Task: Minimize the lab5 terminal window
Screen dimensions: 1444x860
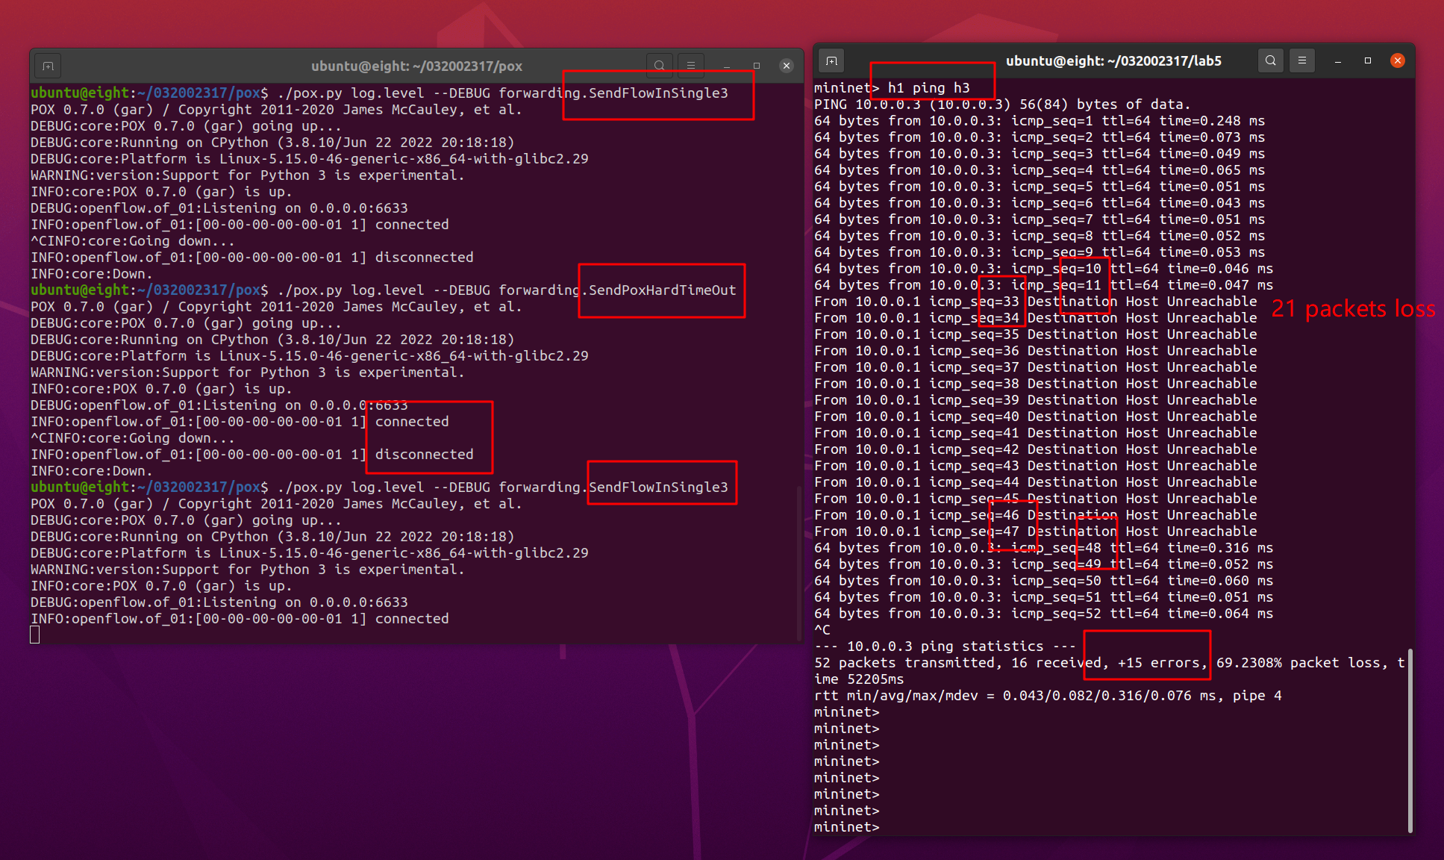Action: pyautogui.click(x=1338, y=61)
